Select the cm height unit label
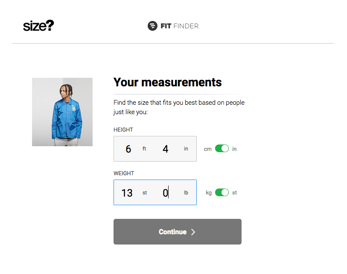Screen dimensions: 347x274 tap(208, 149)
